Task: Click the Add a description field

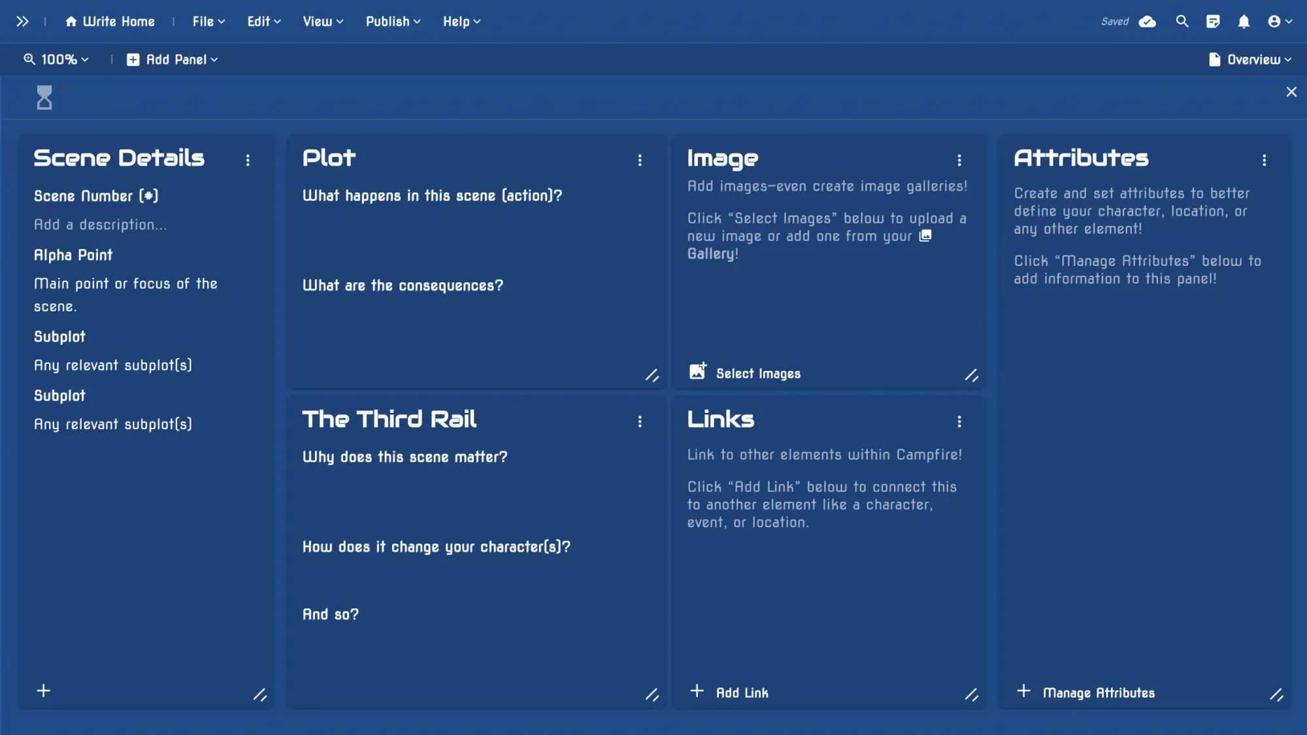Action: tap(100, 225)
